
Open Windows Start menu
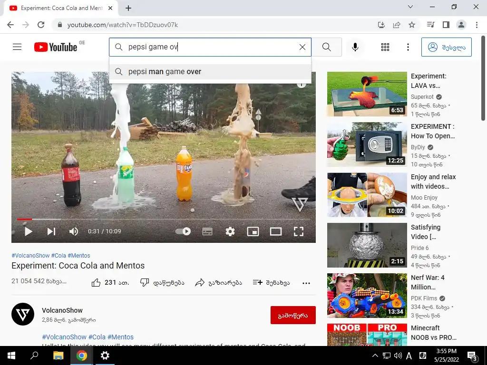pyautogui.click(x=11, y=355)
